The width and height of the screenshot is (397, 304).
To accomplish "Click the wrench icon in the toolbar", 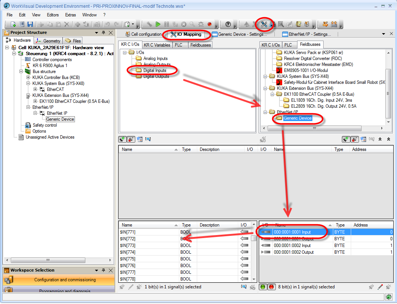I will pyautogui.click(x=149, y=24).
